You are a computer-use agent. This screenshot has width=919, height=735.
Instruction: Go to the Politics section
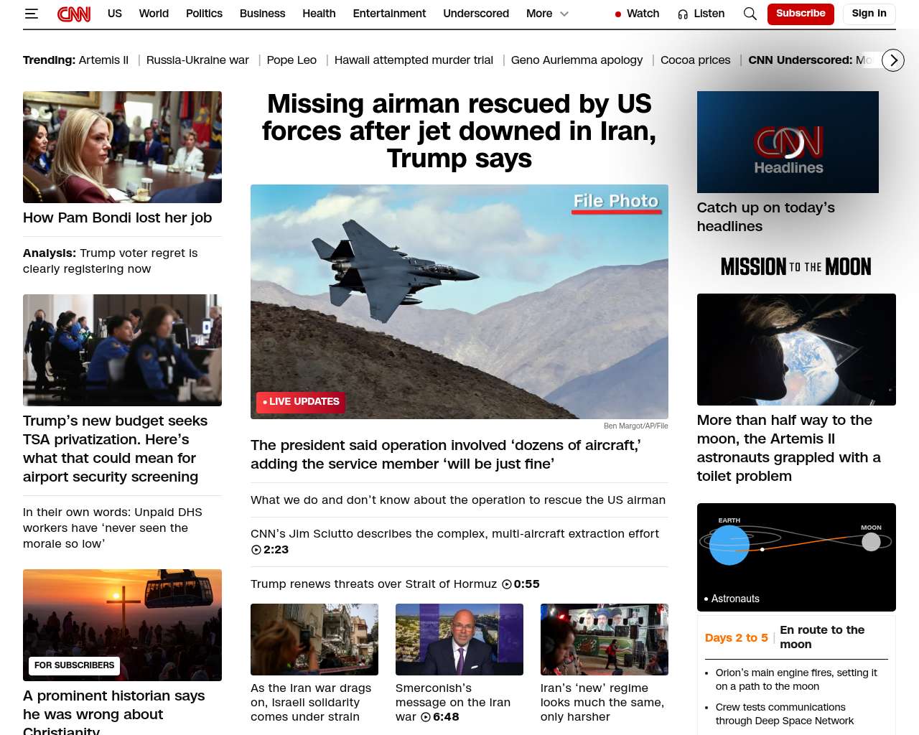point(204,14)
